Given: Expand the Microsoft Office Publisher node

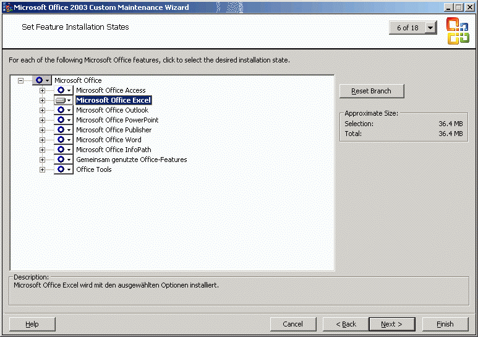Looking at the screenshot, I should click(43, 130).
